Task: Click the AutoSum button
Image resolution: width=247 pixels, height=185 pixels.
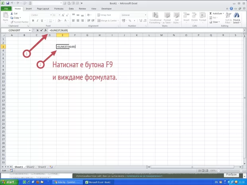Action: (216, 14)
